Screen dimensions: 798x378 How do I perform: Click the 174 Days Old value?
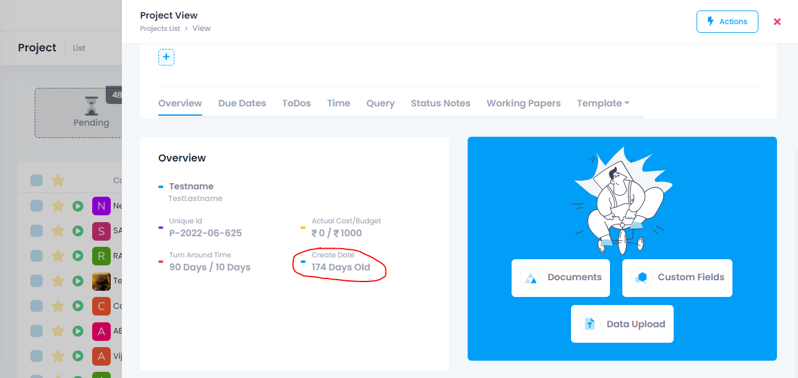341,267
